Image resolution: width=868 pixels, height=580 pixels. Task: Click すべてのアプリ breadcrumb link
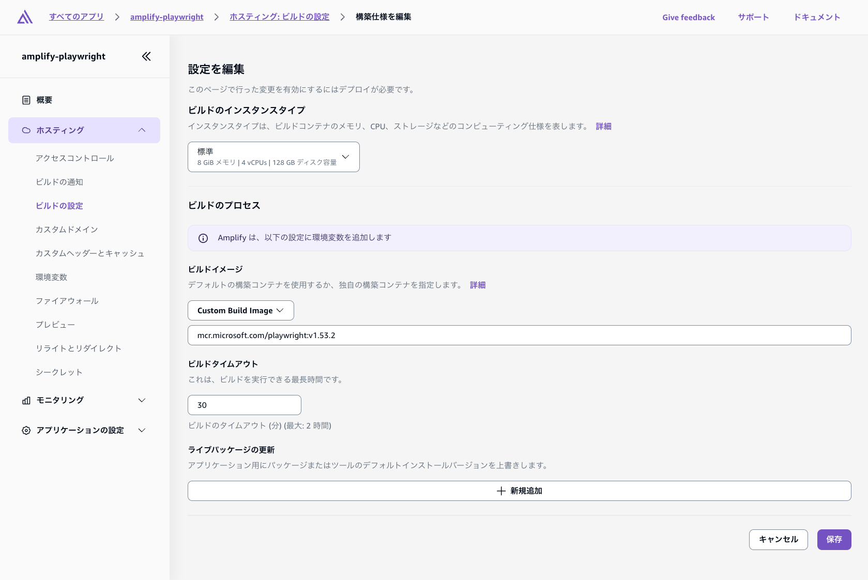[77, 17]
